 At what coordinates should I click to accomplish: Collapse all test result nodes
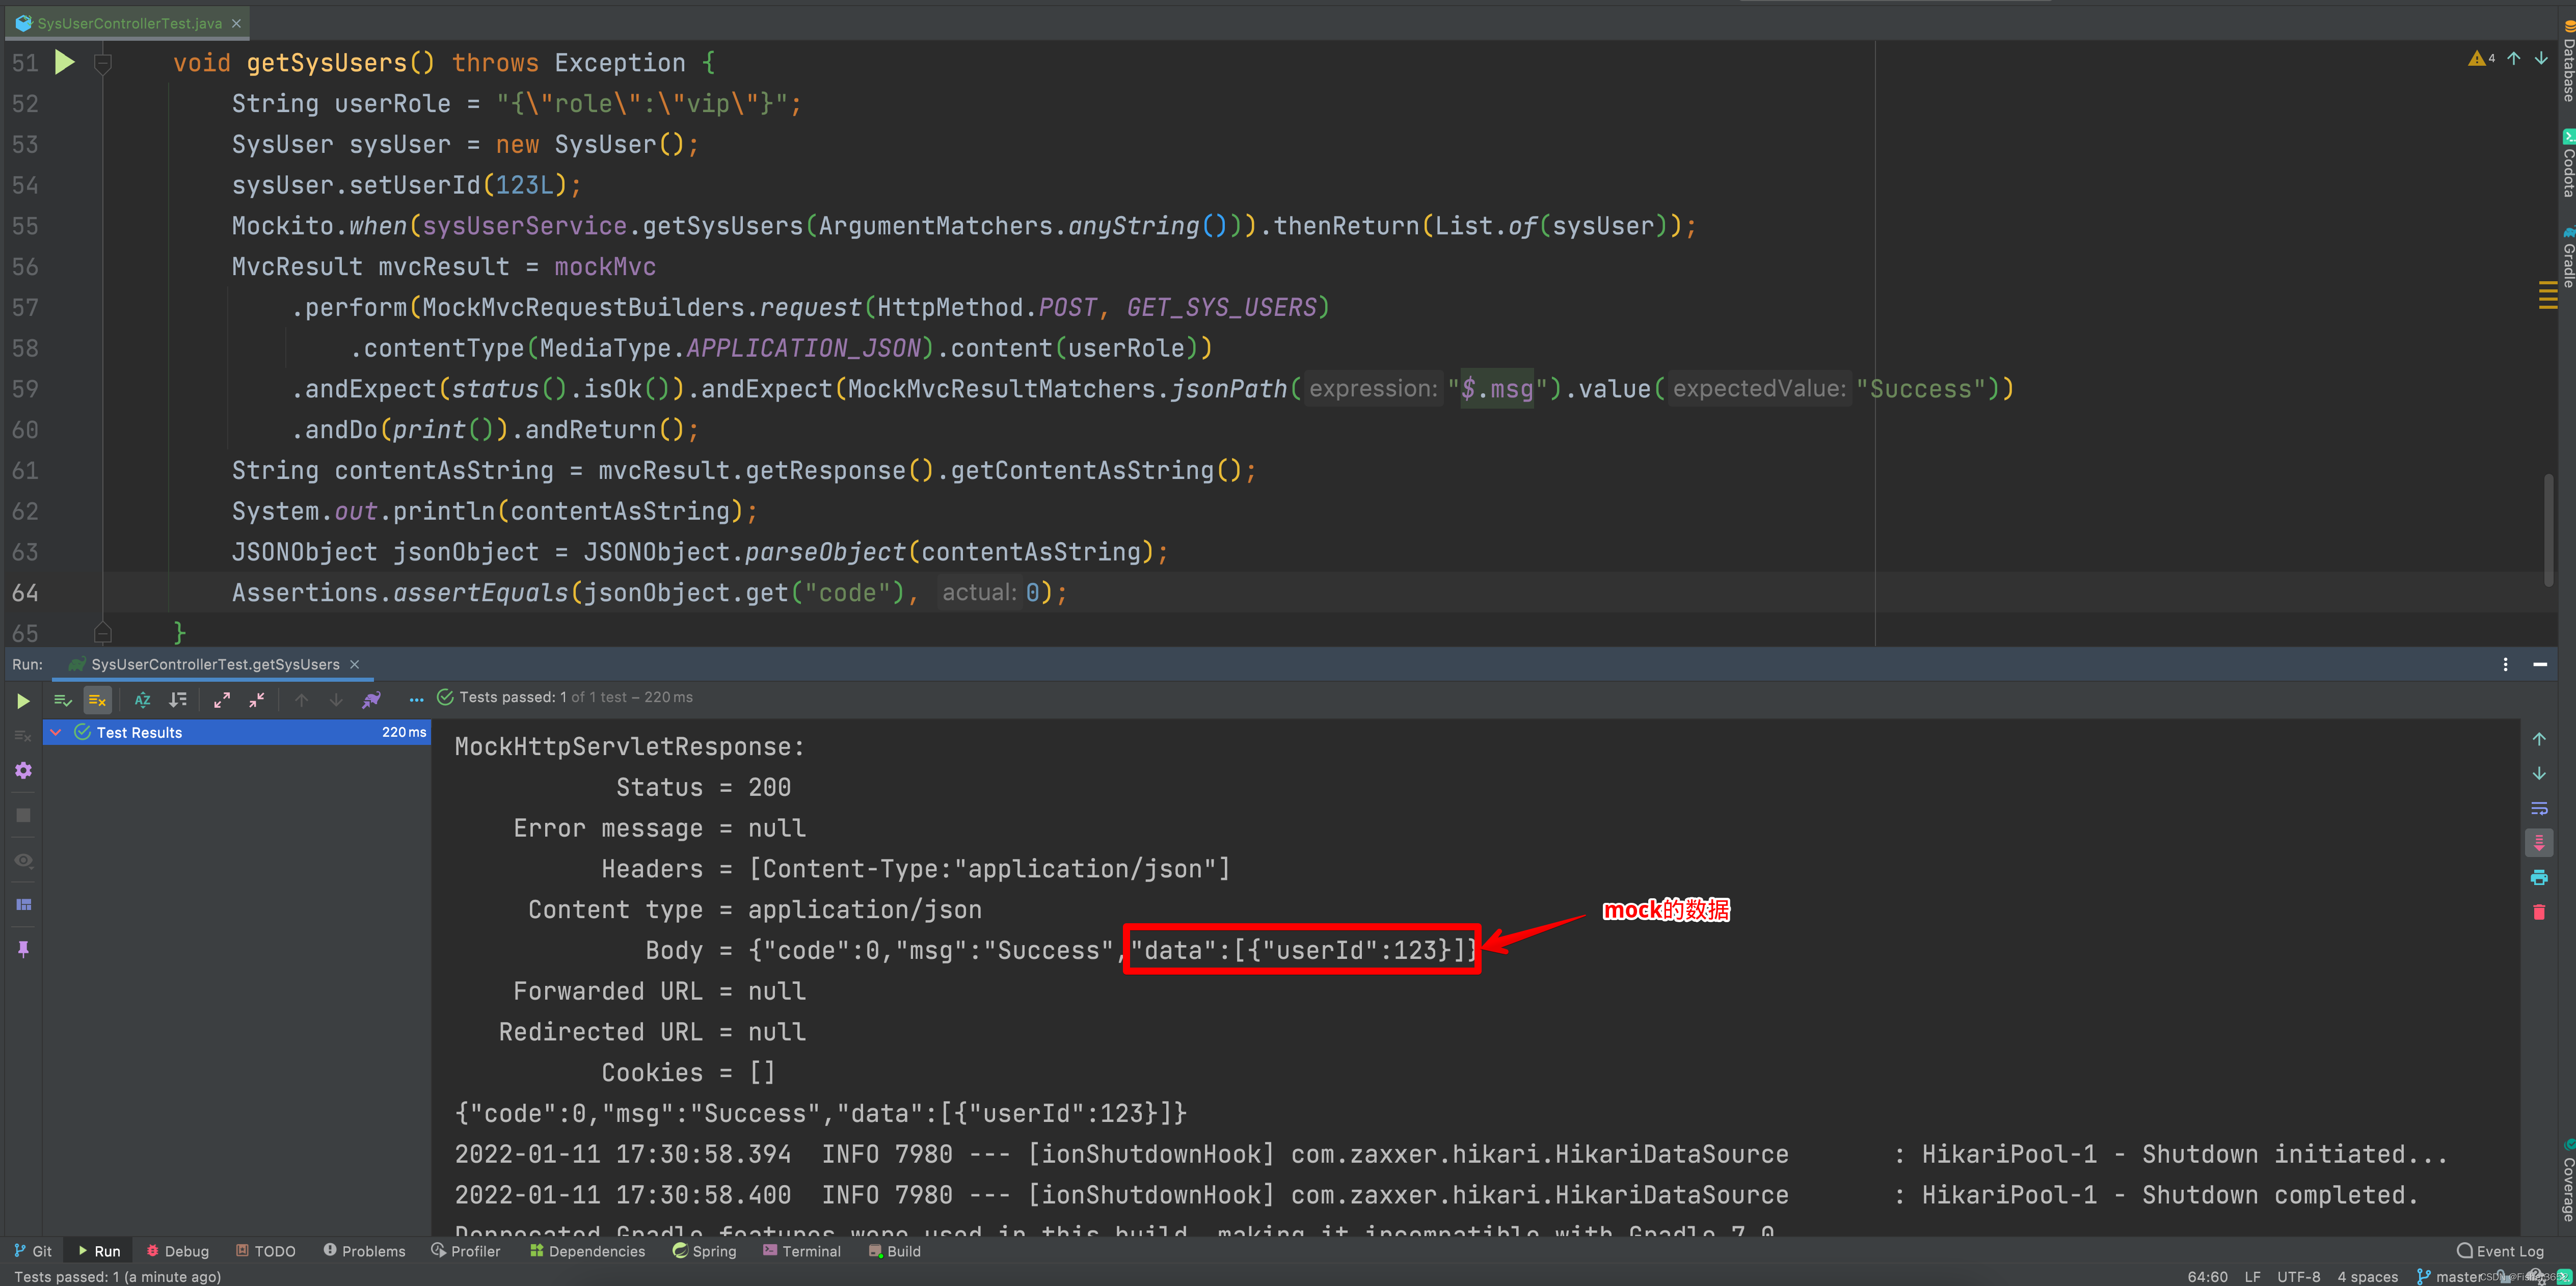tap(257, 700)
